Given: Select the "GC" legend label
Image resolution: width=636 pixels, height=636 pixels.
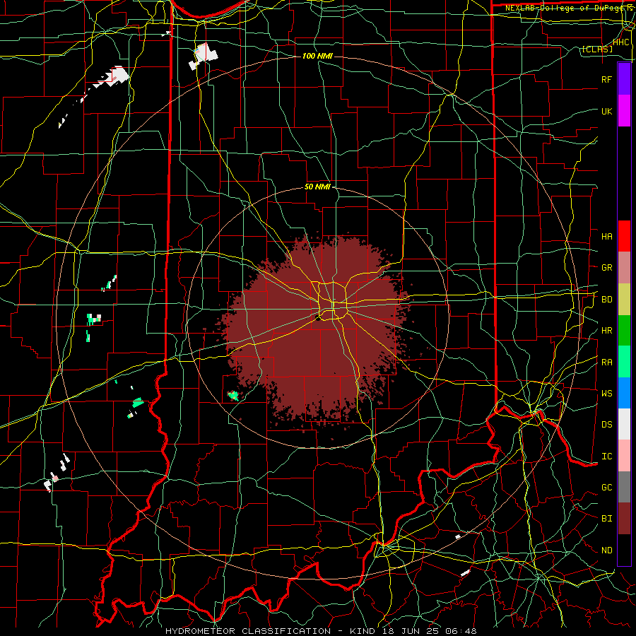Looking at the screenshot, I should coord(606,488).
